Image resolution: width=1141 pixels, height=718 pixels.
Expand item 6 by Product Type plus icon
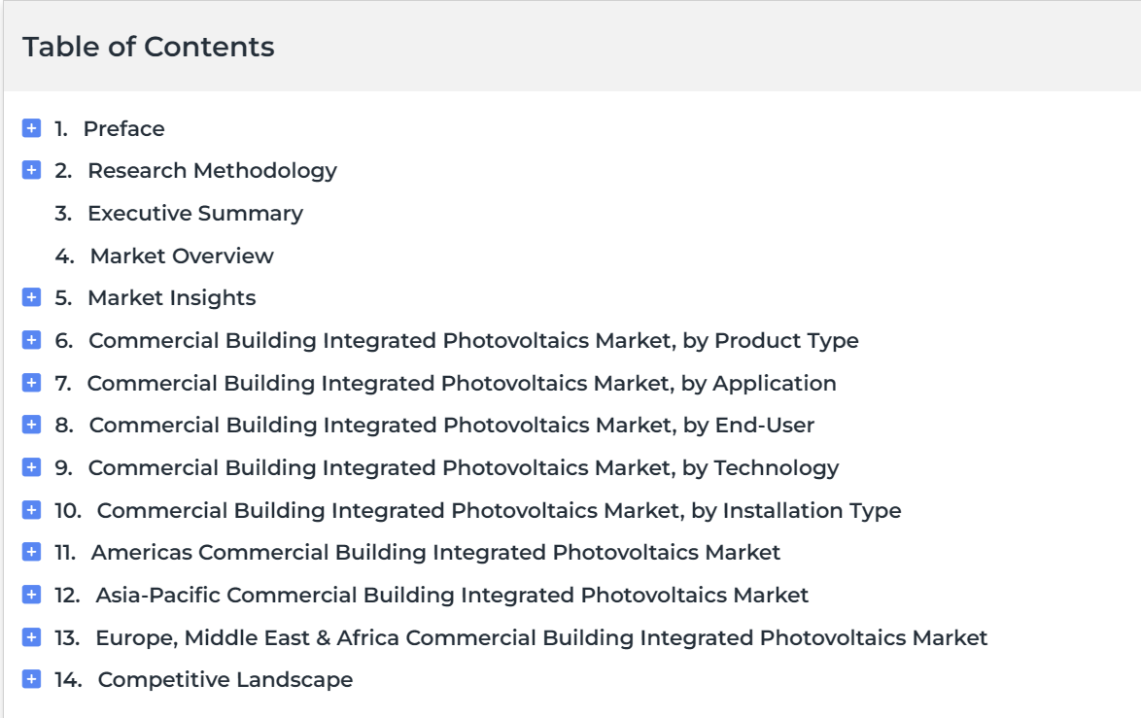coord(31,340)
